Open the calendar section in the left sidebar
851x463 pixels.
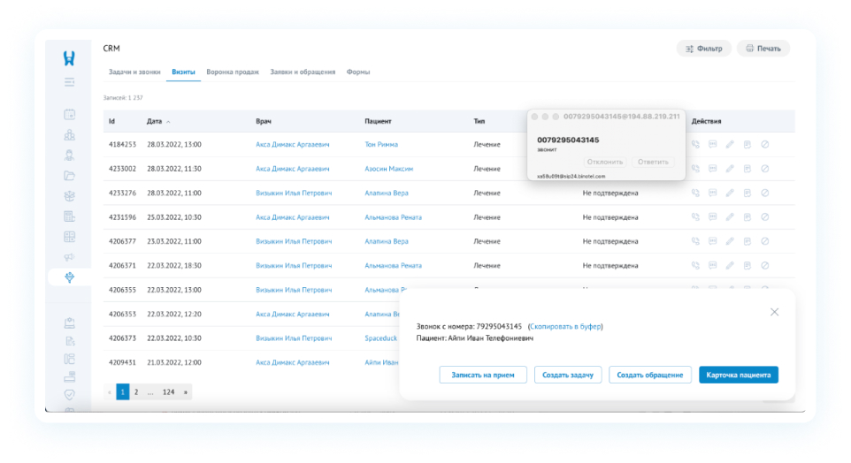pyautogui.click(x=69, y=115)
